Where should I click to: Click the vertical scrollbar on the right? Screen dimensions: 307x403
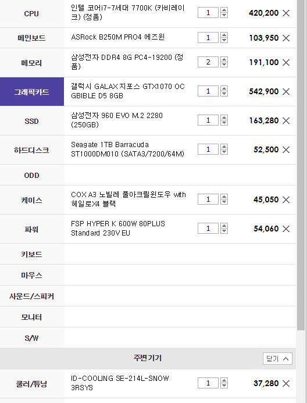(301, 165)
